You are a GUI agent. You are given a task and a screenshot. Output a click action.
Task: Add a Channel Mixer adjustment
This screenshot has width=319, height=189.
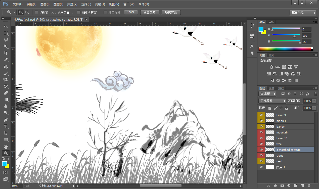click(293, 74)
